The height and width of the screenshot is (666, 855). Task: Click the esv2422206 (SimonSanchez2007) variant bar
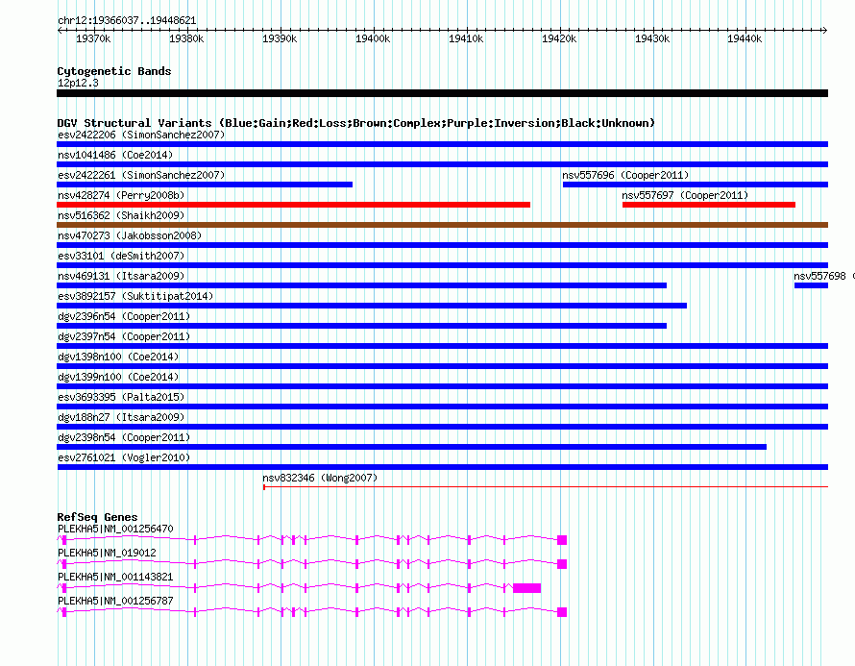442,144
